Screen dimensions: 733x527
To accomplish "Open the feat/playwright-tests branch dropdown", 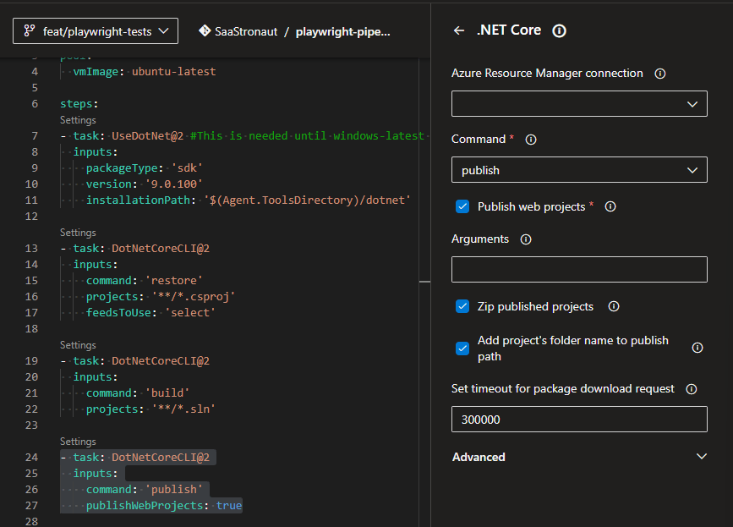I will pos(96,31).
